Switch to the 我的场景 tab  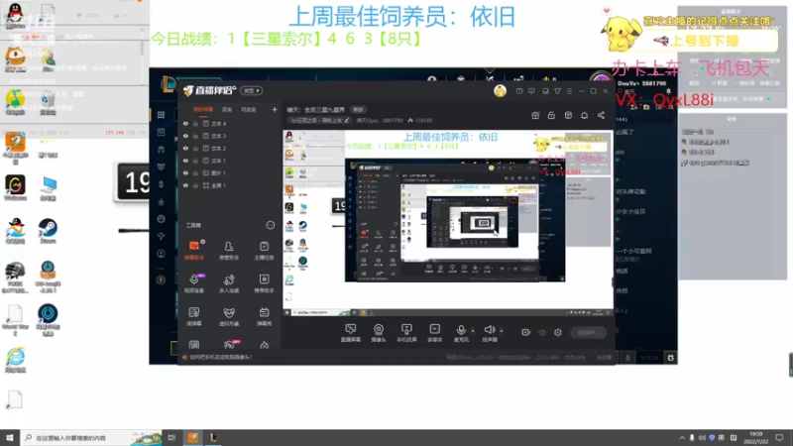(x=203, y=109)
